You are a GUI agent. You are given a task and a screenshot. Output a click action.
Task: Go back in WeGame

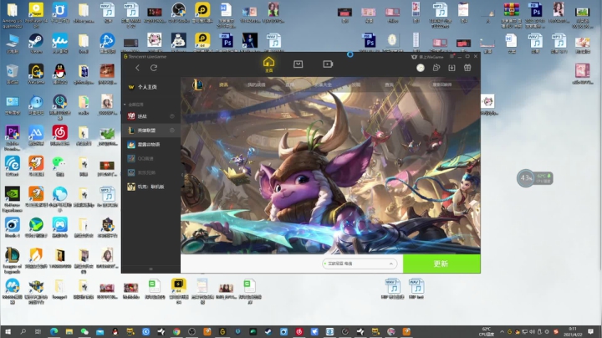click(137, 68)
